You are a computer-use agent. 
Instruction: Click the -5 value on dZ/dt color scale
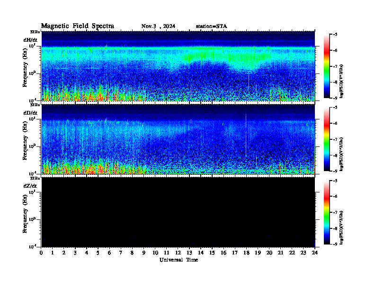(x=335, y=181)
